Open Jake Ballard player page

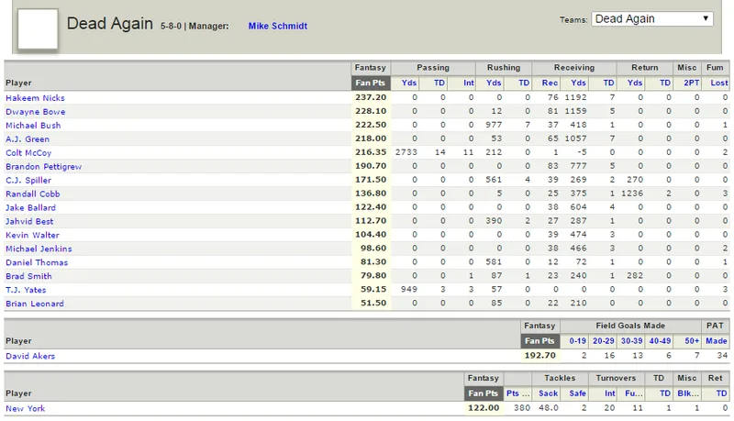pyautogui.click(x=30, y=207)
